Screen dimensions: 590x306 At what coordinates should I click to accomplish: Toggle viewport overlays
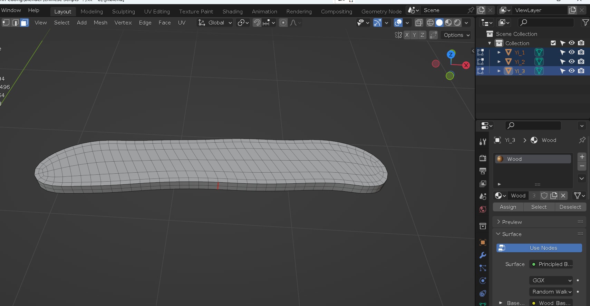point(398,23)
